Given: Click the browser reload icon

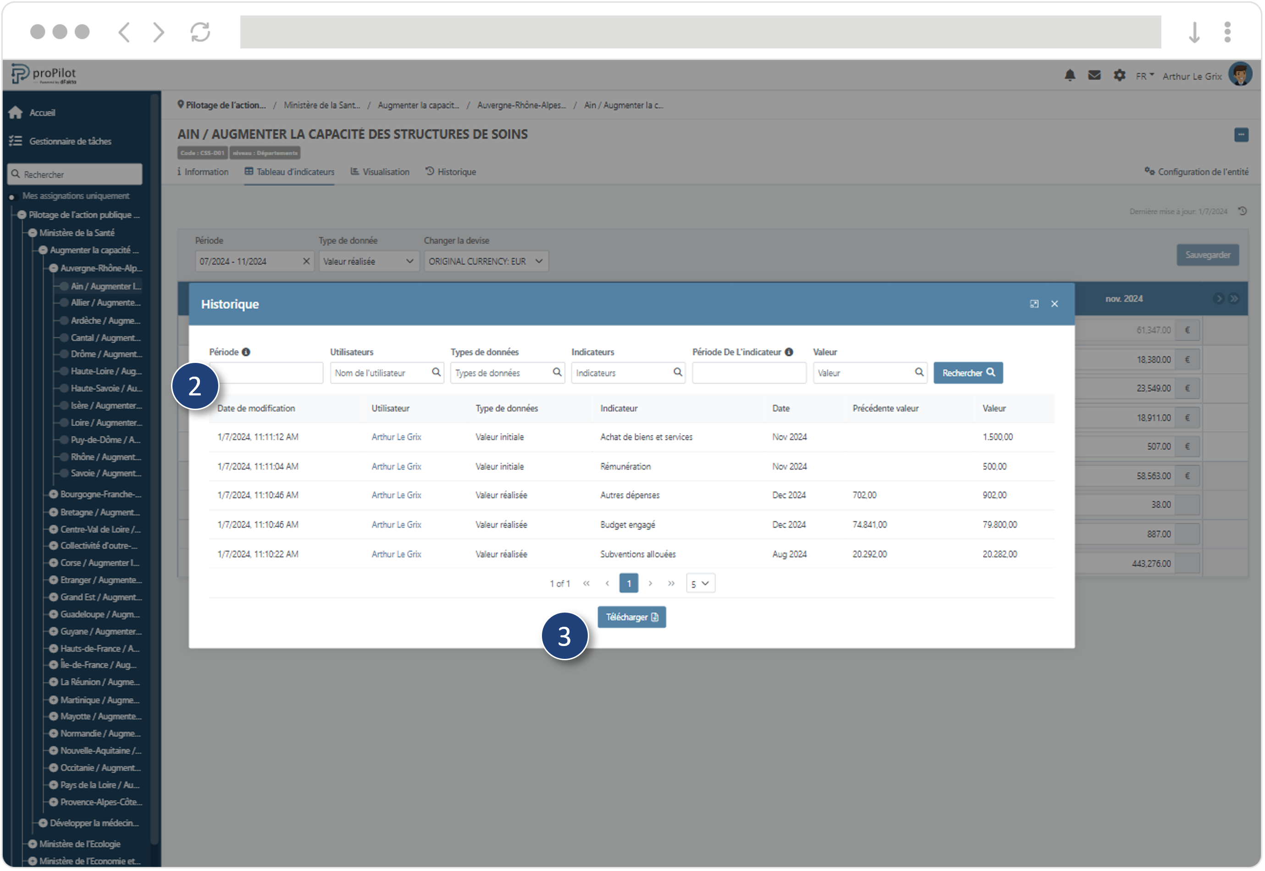Looking at the screenshot, I should point(200,32).
